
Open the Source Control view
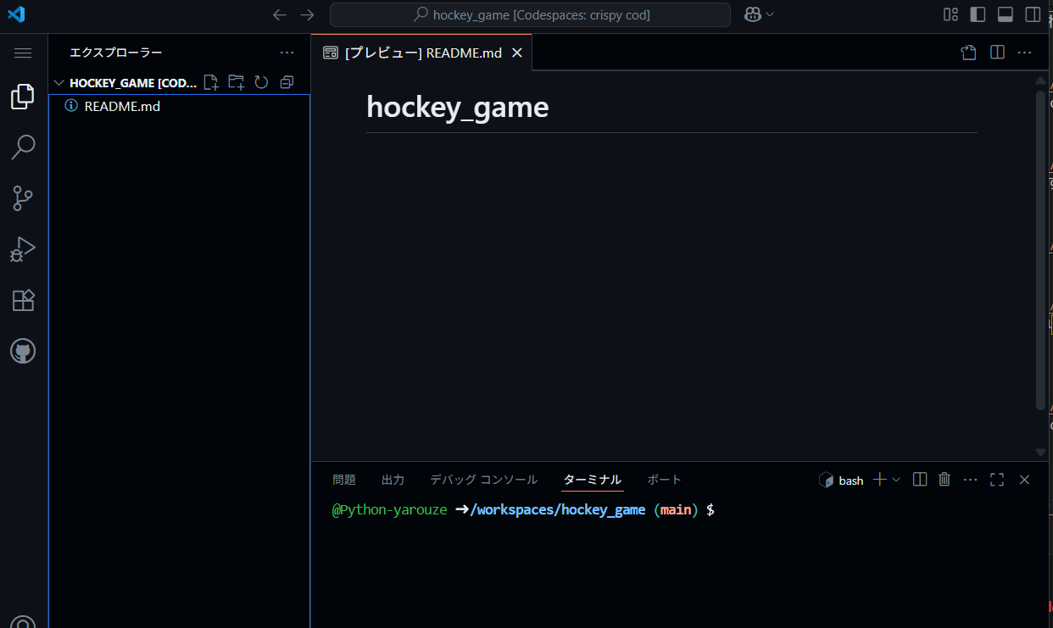pyautogui.click(x=23, y=198)
